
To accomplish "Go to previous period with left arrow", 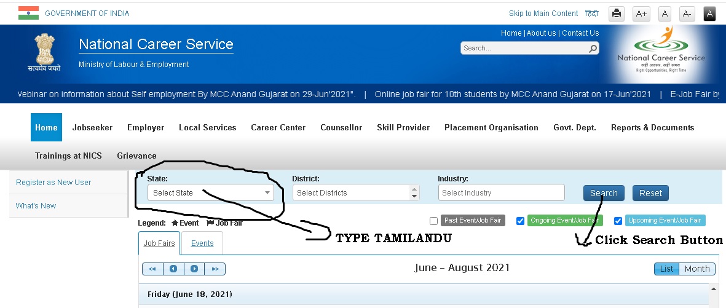I will pos(173,269).
